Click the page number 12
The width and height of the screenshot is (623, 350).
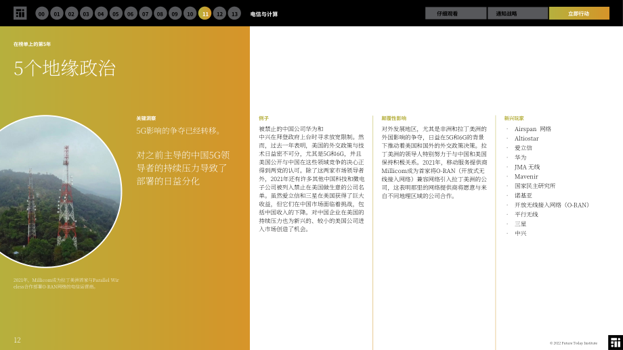click(x=17, y=340)
